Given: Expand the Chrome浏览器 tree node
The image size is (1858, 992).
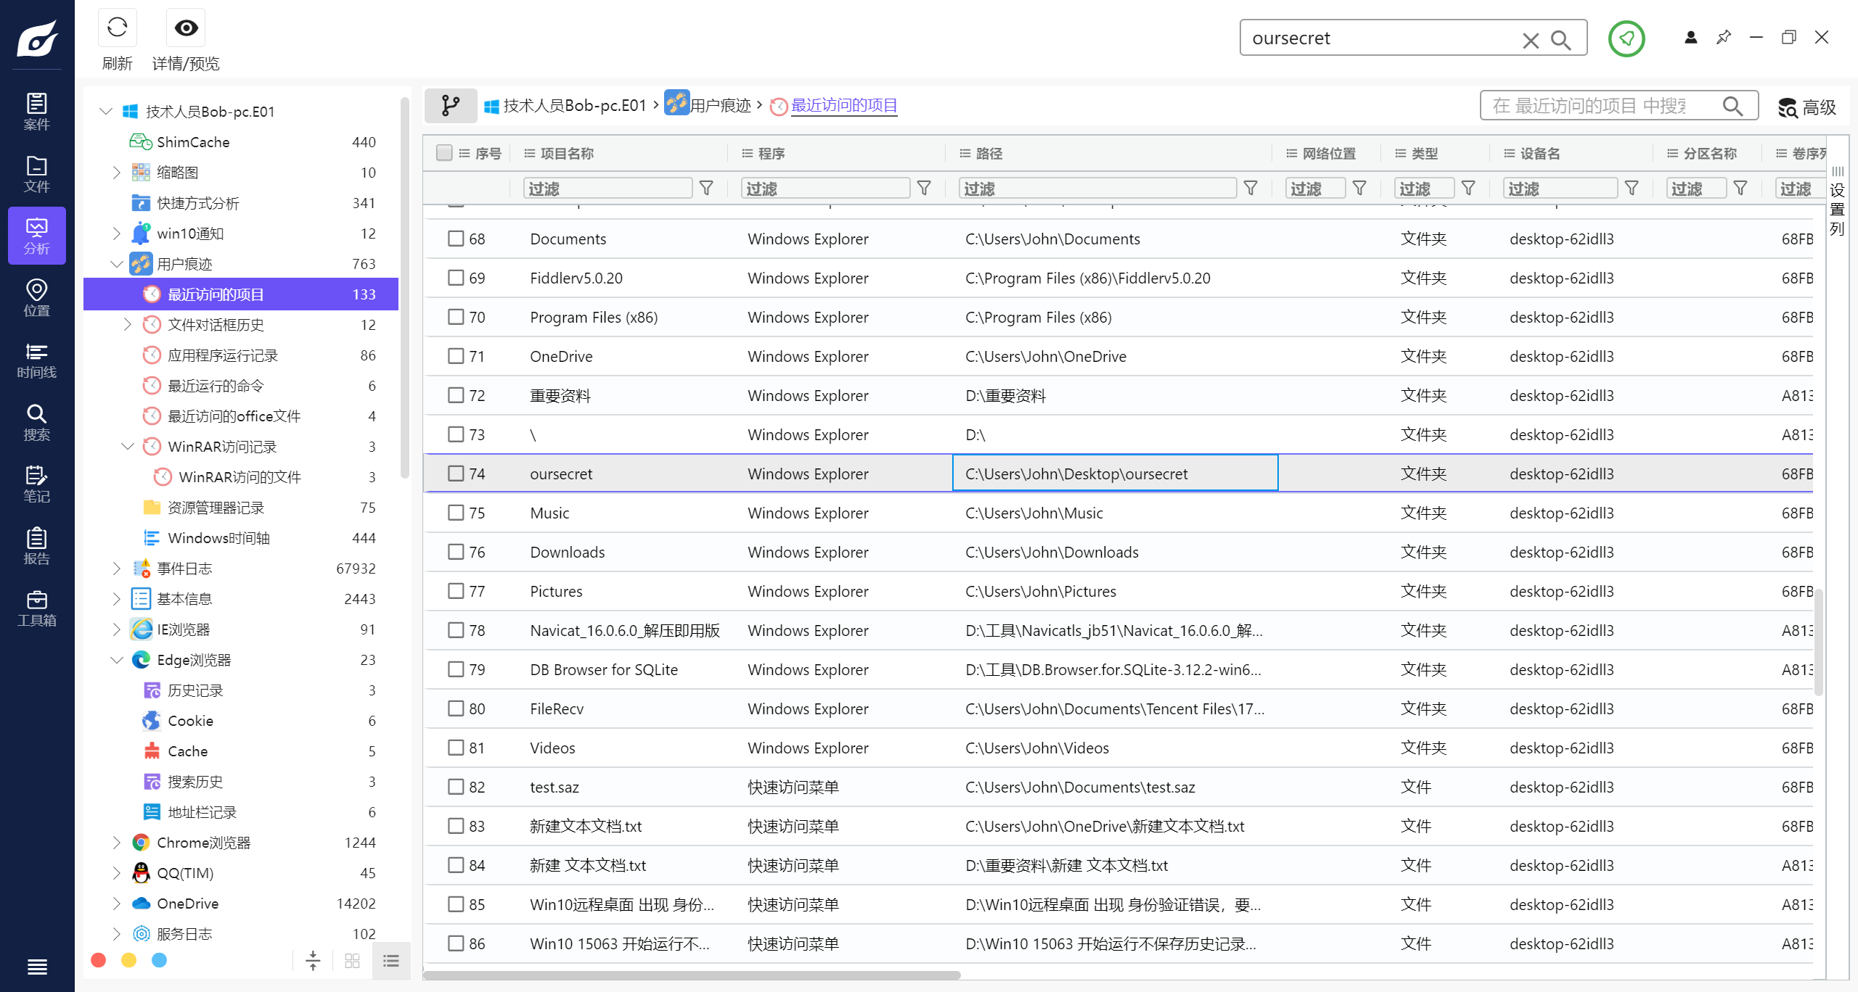Looking at the screenshot, I should point(117,842).
